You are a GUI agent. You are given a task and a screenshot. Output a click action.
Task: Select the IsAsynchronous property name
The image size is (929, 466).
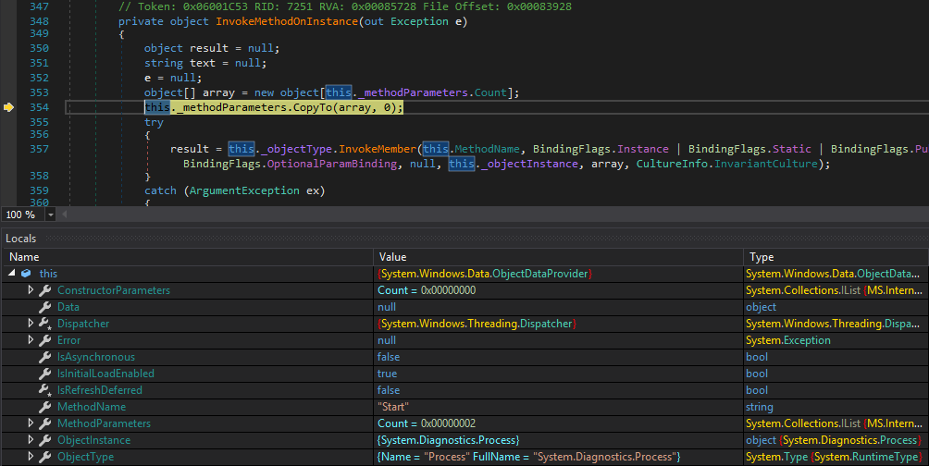96,357
